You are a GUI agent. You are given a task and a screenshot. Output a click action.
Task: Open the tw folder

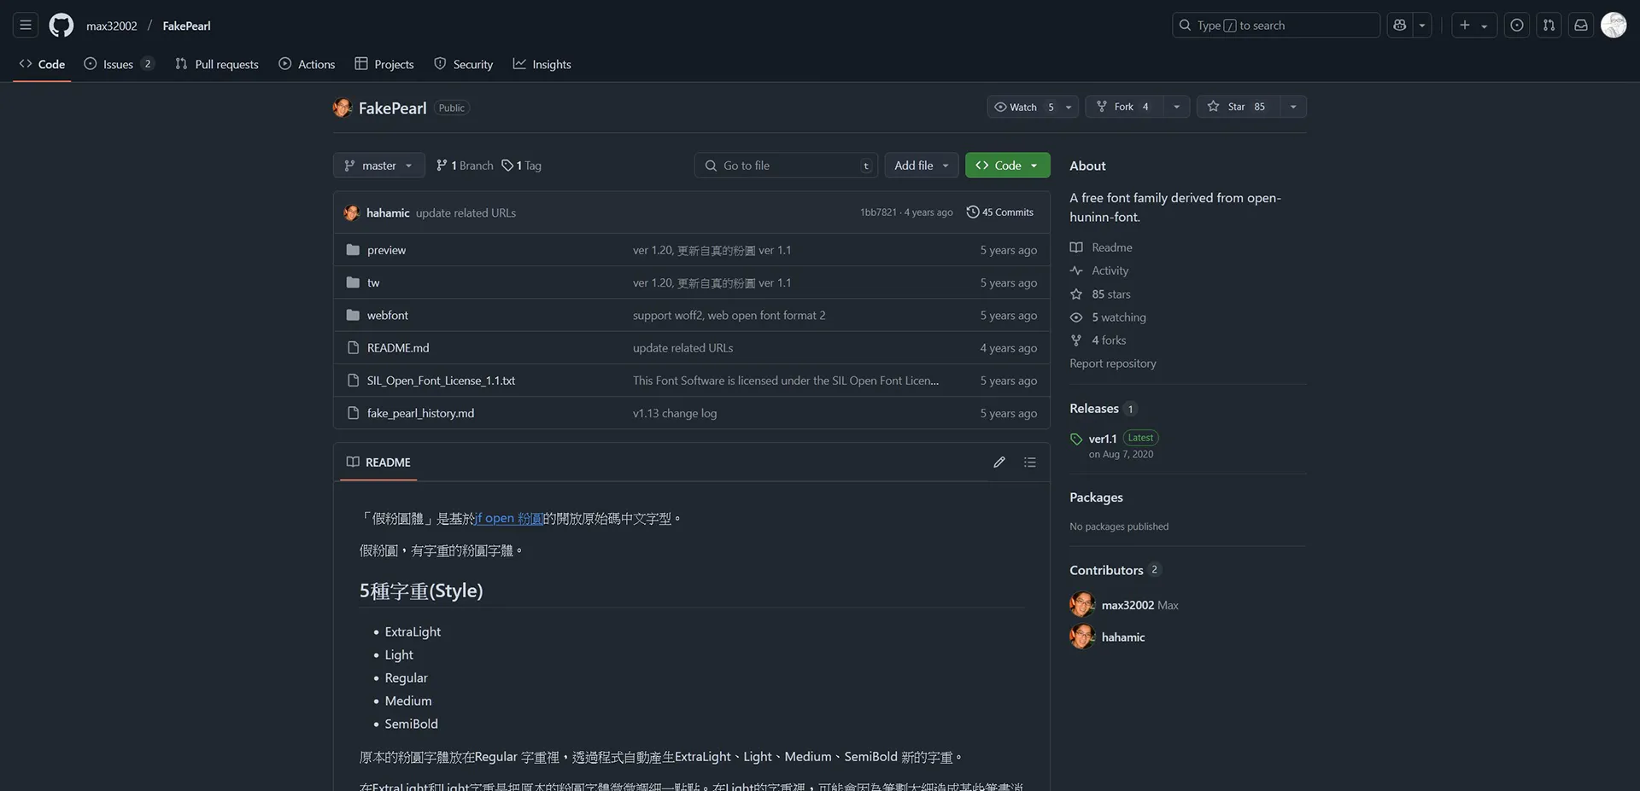click(x=373, y=282)
